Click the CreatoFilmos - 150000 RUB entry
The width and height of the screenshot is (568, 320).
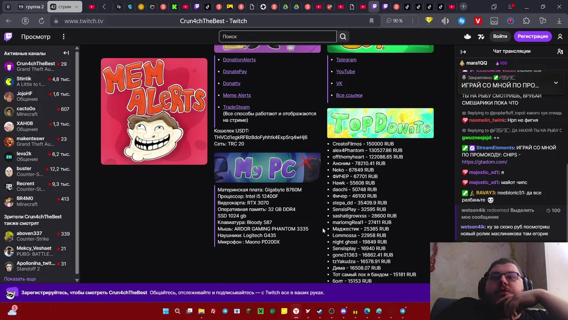click(x=363, y=144)
